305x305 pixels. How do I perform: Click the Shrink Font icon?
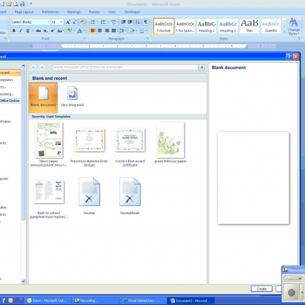pyautogui.click(x=74, y=22)
